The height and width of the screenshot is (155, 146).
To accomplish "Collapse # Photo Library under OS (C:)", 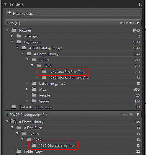I will pyautogui.click(x=22, y=54).
